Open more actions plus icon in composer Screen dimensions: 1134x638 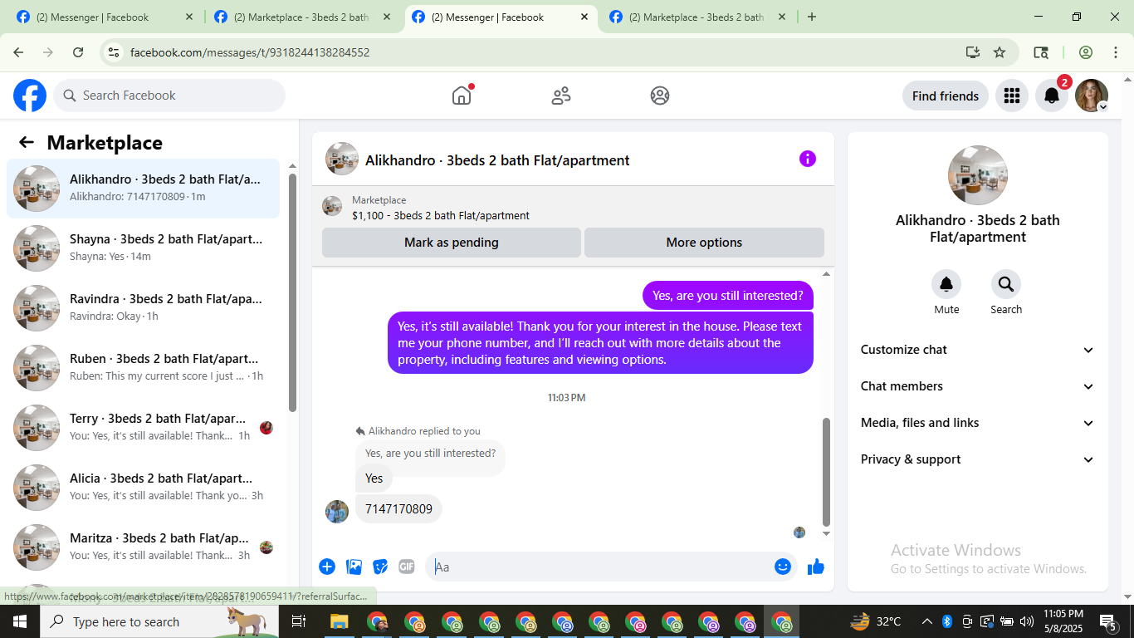pos(327,567)
